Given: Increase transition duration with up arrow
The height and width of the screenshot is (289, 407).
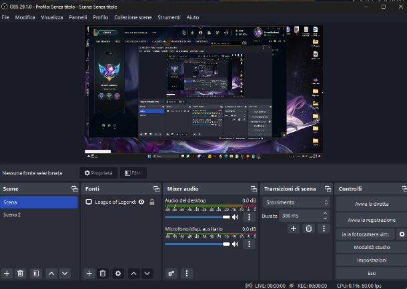Looking at the screenshot, I should tap(326, 213).
